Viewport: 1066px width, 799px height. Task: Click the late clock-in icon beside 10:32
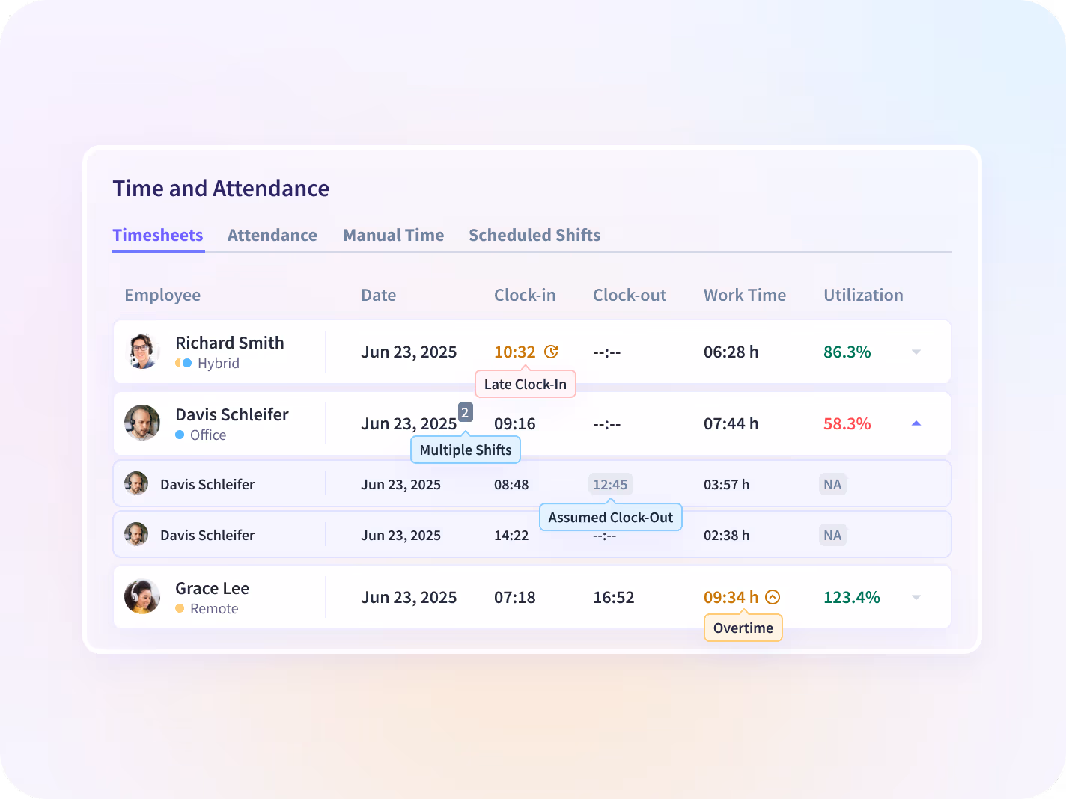tap(551, 352)
